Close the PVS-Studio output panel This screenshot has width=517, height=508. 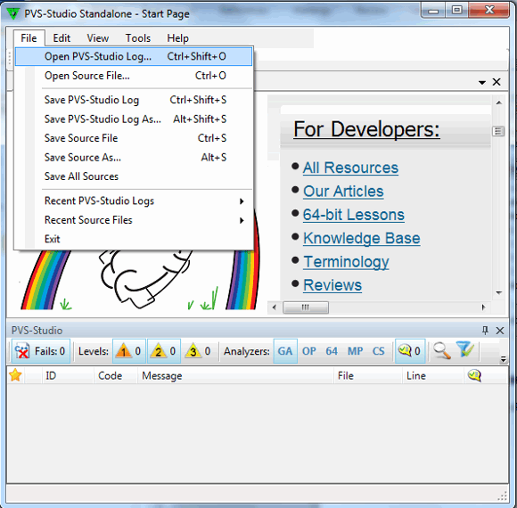coord(500,331)
